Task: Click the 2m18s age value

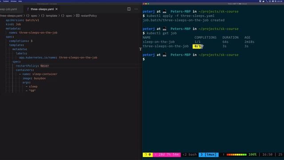Action: pos(249,42)
